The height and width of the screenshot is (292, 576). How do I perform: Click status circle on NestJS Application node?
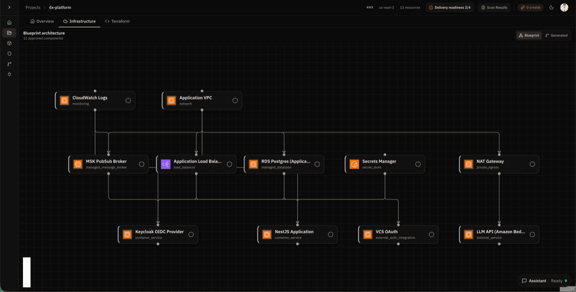click(331, 235)
